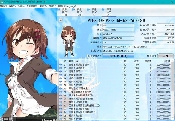Click the previous disk arrow button
Image resolution: width=175 pixels, height=121 pixels.
point(61,20)
